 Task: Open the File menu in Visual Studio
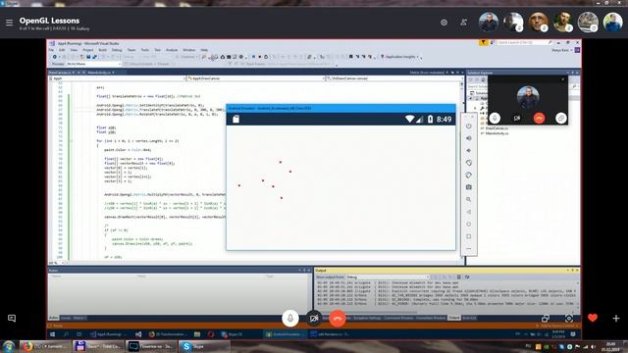(51, 50)
